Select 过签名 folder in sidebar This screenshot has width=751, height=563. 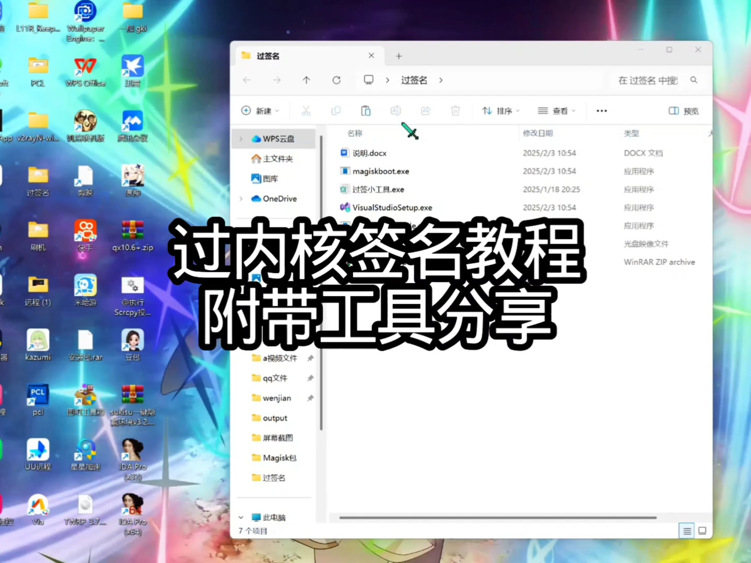269,478
